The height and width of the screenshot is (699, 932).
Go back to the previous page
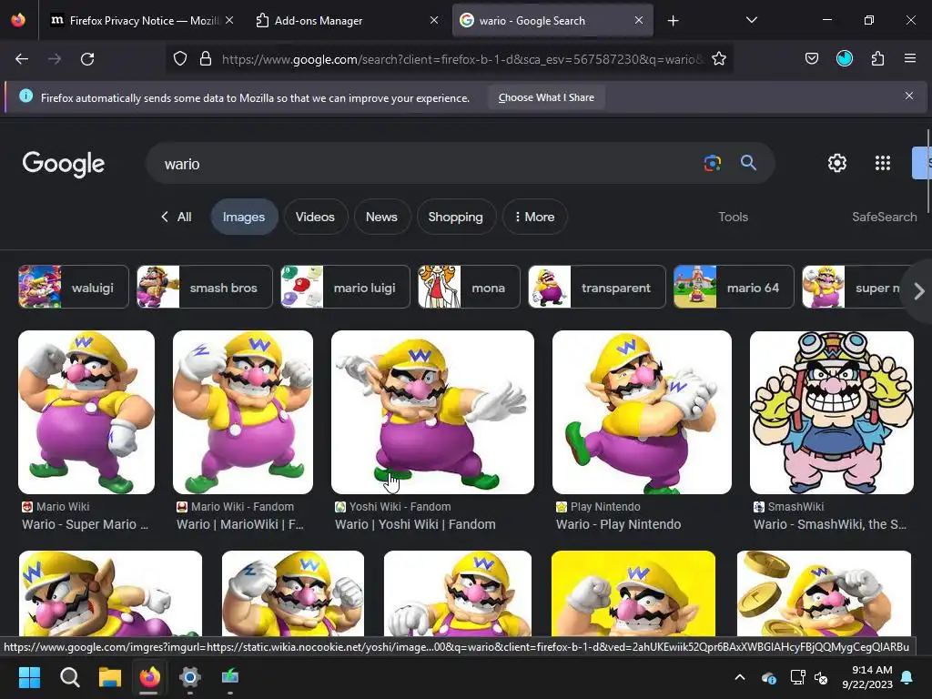click(22, 59)
